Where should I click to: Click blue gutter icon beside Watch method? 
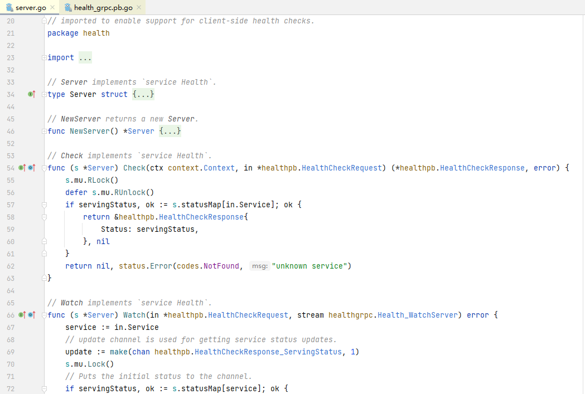point(31,315)
